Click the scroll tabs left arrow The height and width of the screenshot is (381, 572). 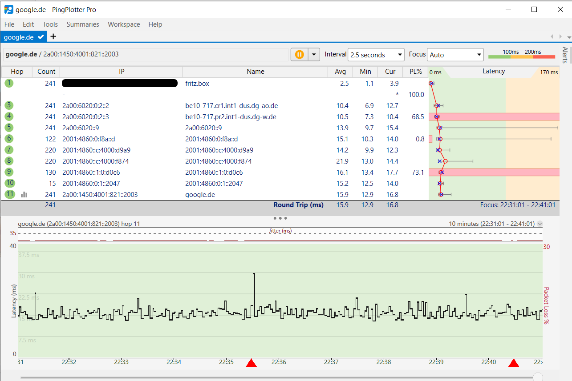pyautogui.click(x=552, y=36)
